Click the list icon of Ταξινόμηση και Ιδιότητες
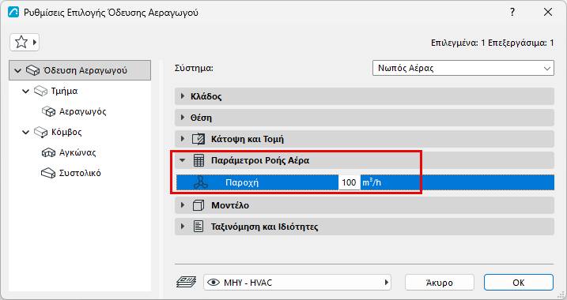567x300 pixels. [198, 227]
